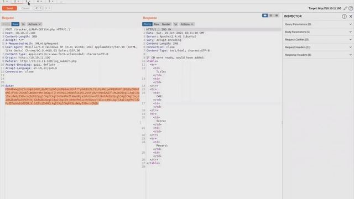The width and height of the screenshot is (354, 199).
Task: Open the Inspector help icon
Action: 344,16
